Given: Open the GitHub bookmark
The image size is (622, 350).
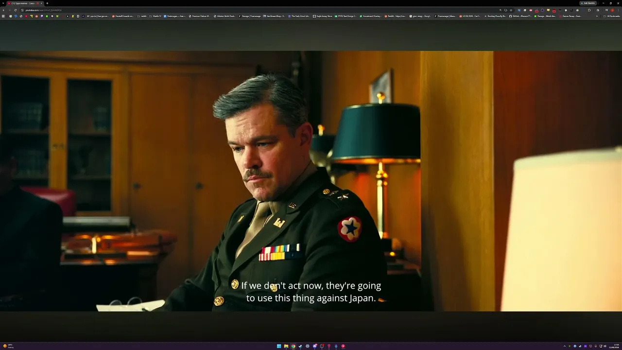Looking at the screenshot, I should click(x=521, y=16).
